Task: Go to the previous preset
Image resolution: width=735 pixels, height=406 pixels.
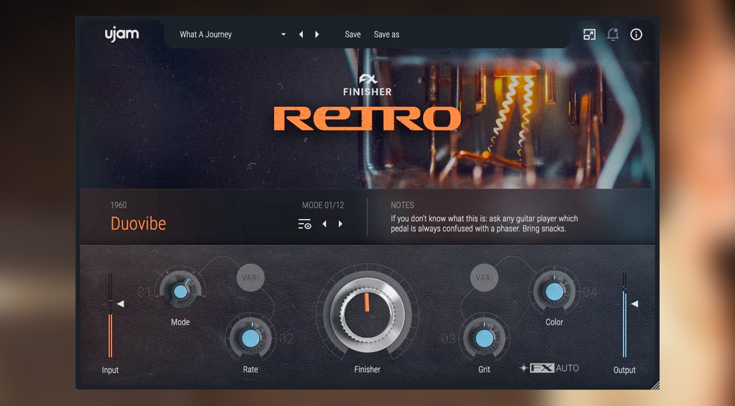Action: tap(301, 34)
